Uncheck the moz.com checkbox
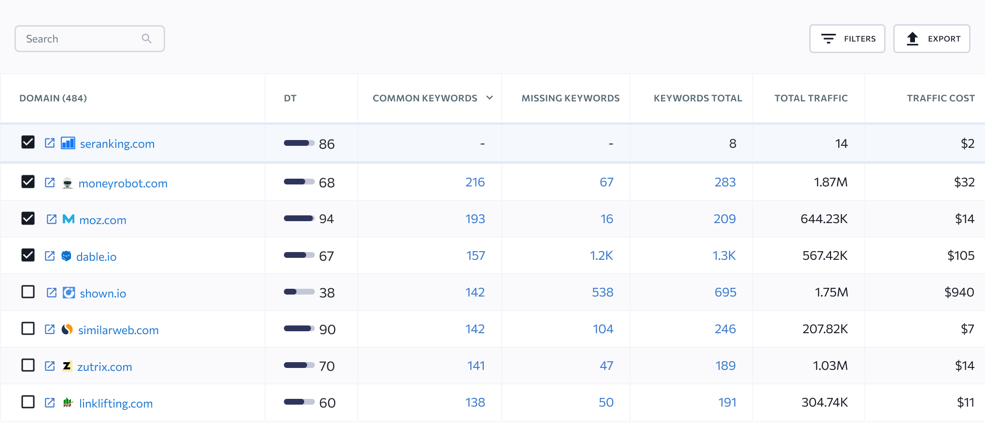The height and width of the screenshot is (423, 985). coord(28,218)
